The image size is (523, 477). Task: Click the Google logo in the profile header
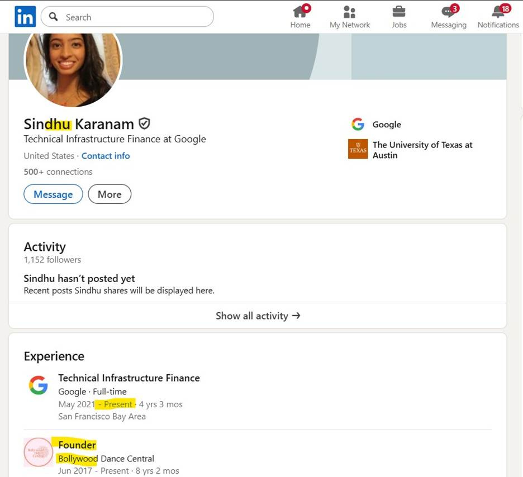(x=358, y=125)
